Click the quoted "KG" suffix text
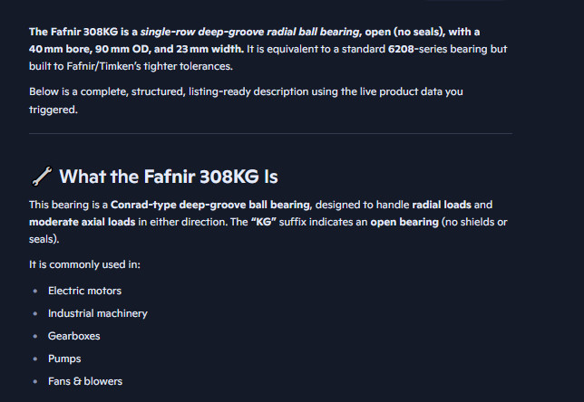This screenshot has height=402, width=584. (x=263, y=222)
